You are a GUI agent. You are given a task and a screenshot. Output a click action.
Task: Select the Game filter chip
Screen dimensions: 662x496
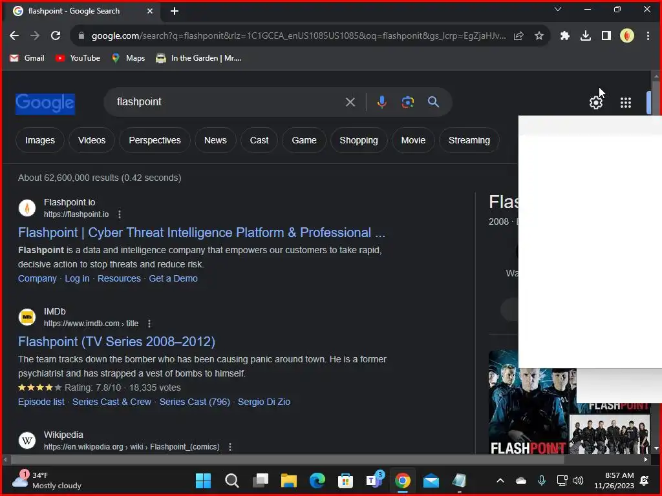(304, 140)
